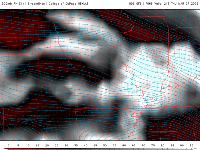The width and height of the screenshot is (200, 150).
Task: Click the colorbar label "50"
Action: coord(105,145)
